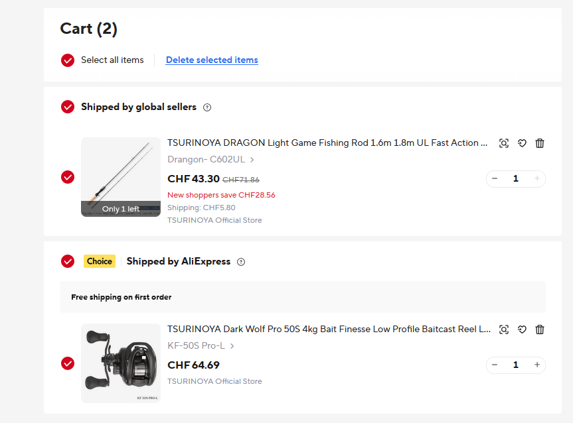
Task: Click find-similar icon for the baitcast reel
Action: pyautogui.click(x=504, y=330)
